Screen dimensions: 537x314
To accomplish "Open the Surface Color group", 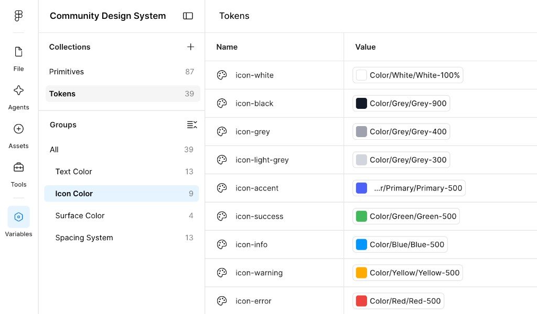I will pos(122,216).
